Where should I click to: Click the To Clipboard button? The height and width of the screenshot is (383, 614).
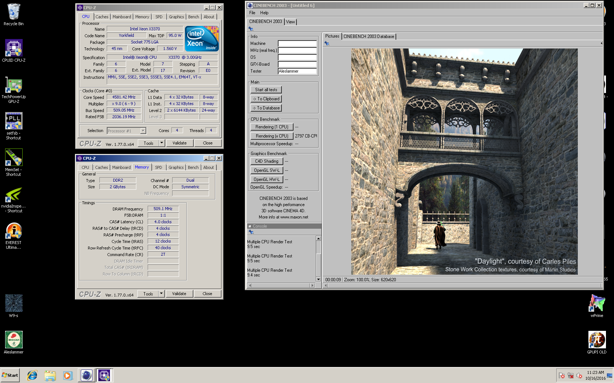(x=266, y=99)
